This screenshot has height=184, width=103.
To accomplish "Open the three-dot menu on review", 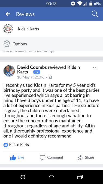I will pos(95,68).
